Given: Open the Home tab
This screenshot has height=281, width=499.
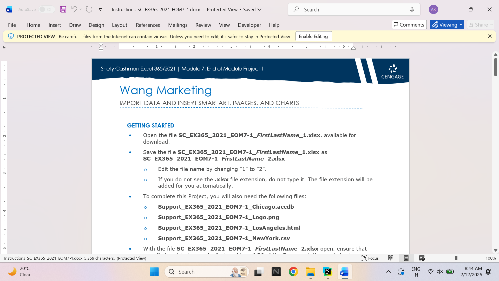Looking at the screenshot, I should point(33,25).
